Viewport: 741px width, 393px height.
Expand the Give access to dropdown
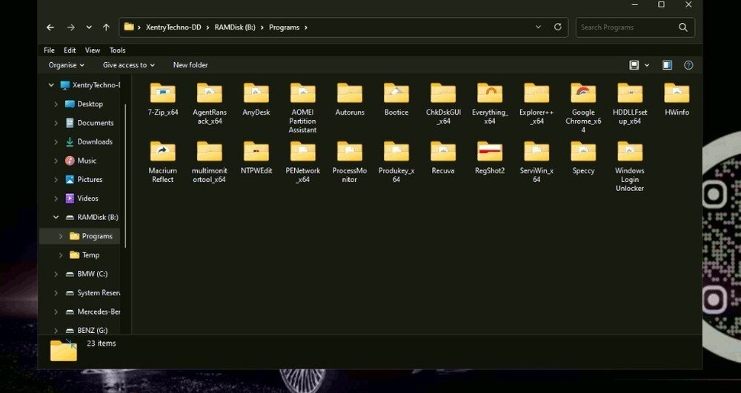point(129,65)
